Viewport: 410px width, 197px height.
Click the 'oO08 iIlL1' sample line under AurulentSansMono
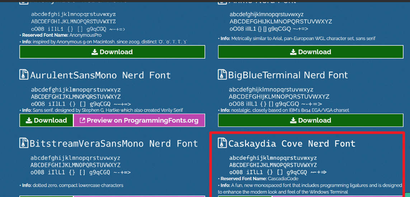81,104
